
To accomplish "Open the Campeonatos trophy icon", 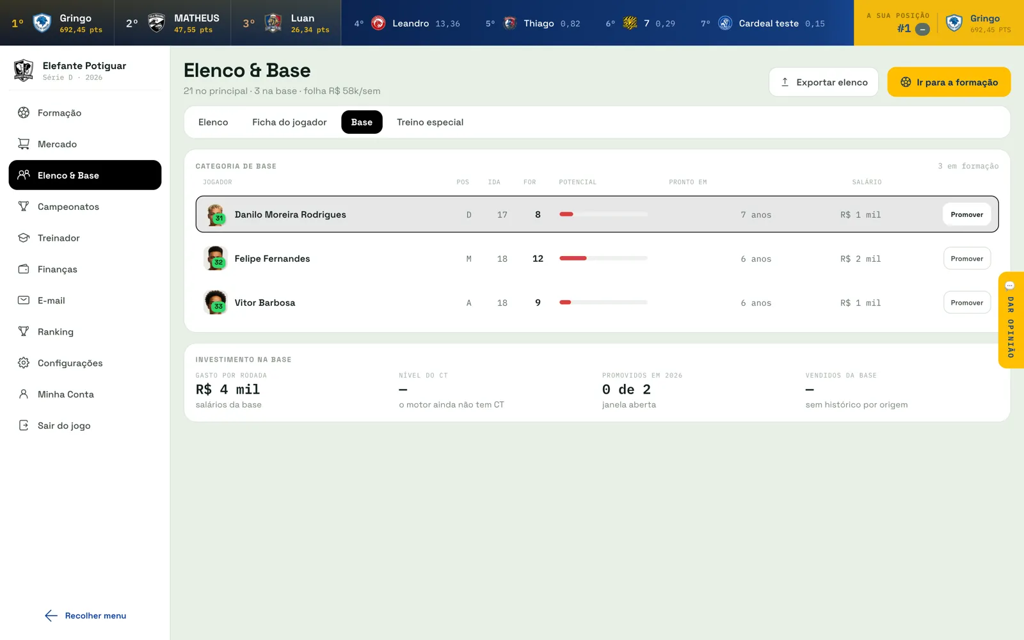I will 24,207.
